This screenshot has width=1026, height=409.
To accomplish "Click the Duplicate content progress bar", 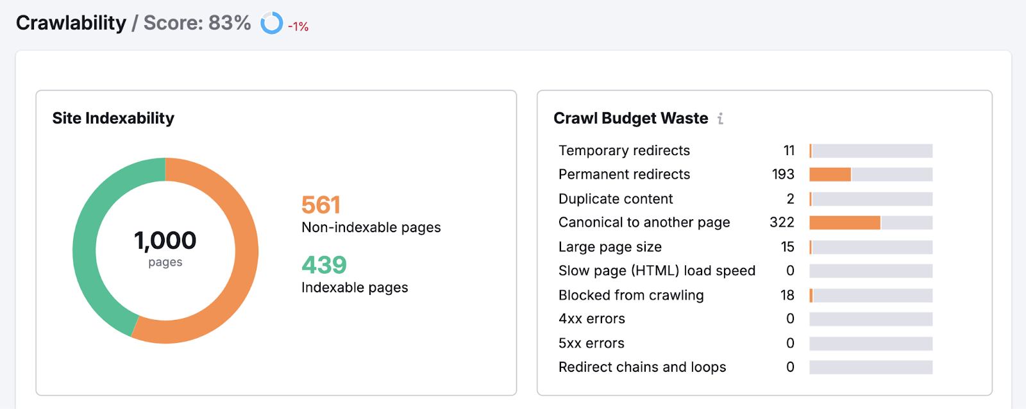I will point(871,199).
